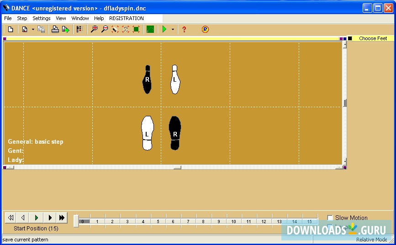Screen dimensions: 396x245
Task: Click the floor's vertical scrollbar thumb
Action: point(345,103)
